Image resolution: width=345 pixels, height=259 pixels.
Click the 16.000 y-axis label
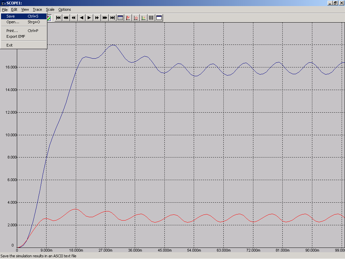click(x=11, y=67)
